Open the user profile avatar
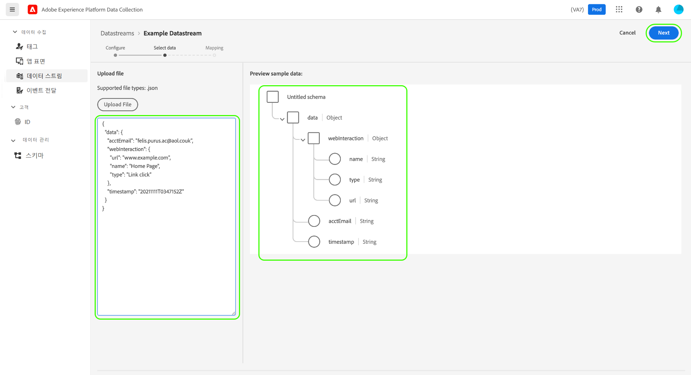Viewport: 691px width, 375px height. tap(678, 10)
